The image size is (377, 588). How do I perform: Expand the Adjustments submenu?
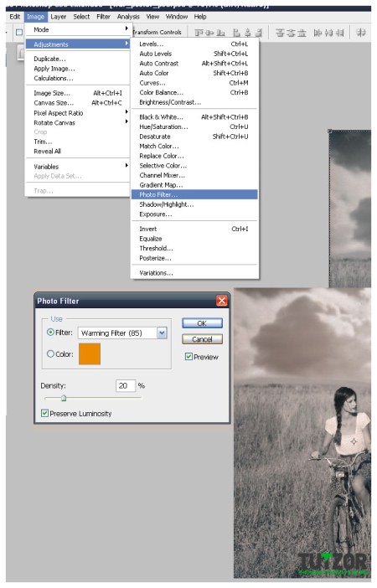77,44
